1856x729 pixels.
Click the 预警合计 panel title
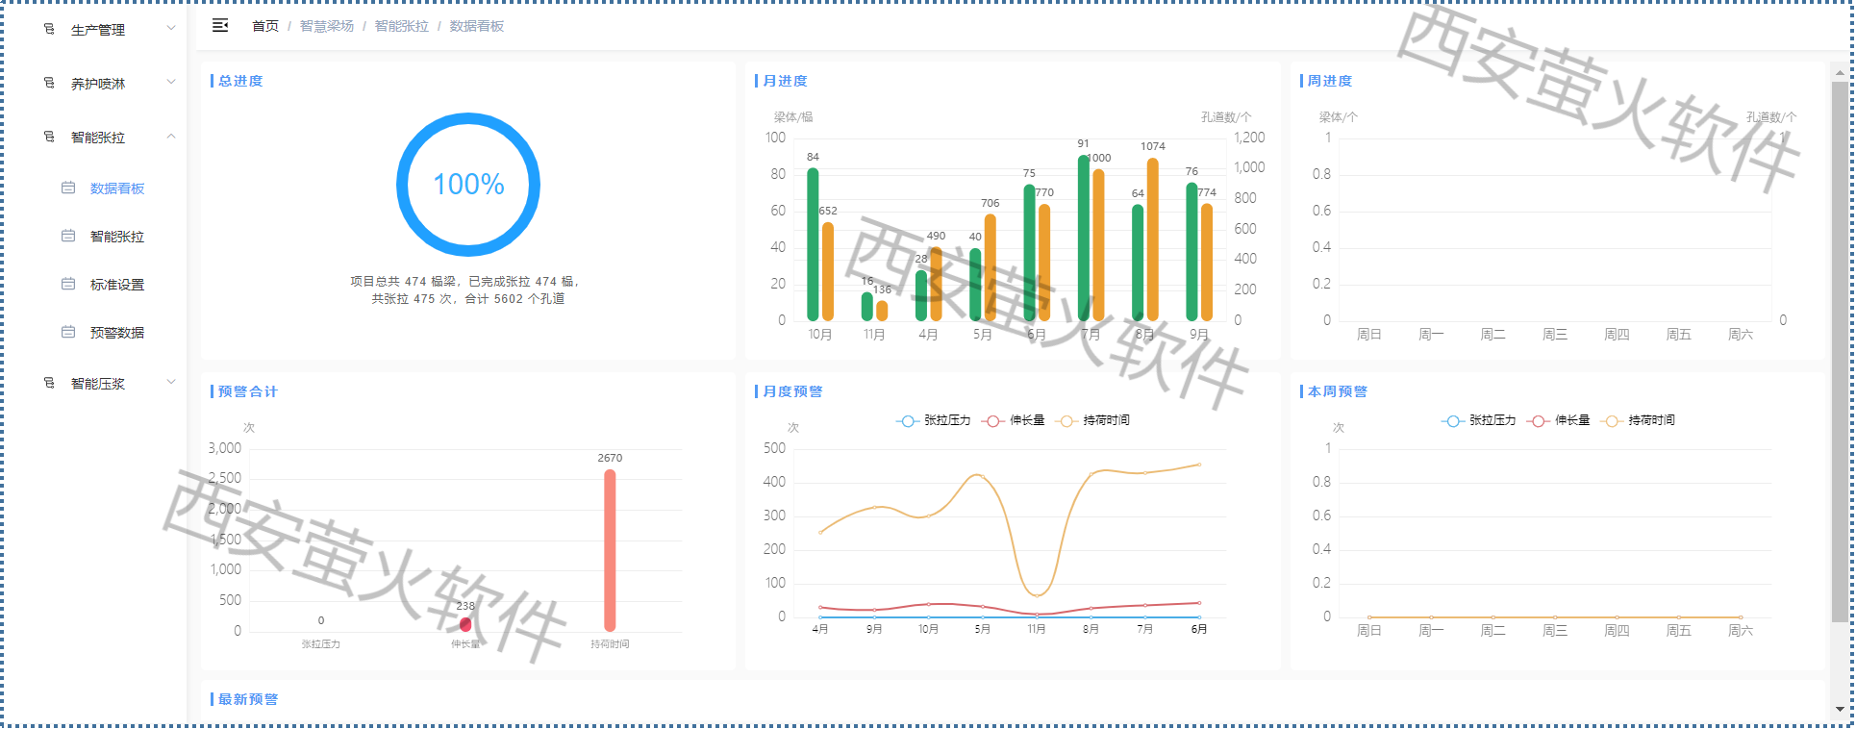click(248, 391)
